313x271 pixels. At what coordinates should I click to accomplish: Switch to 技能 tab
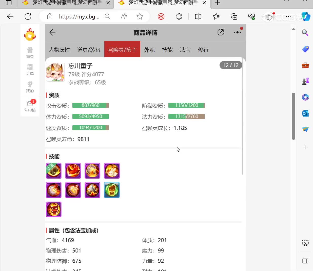[x=167, y=50]
